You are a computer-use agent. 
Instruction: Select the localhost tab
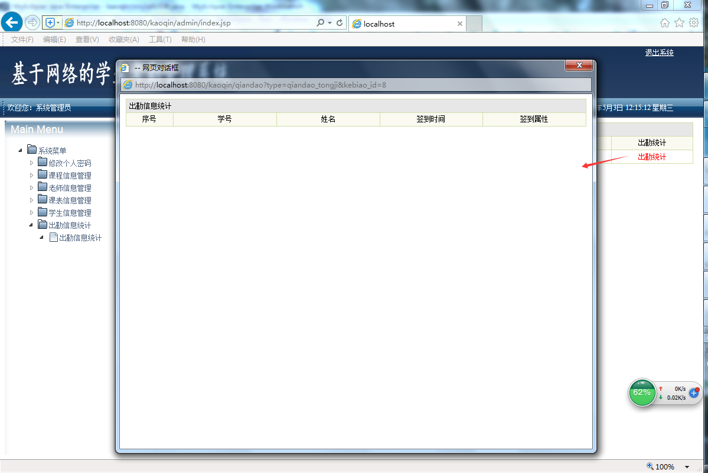coord(406,24)
